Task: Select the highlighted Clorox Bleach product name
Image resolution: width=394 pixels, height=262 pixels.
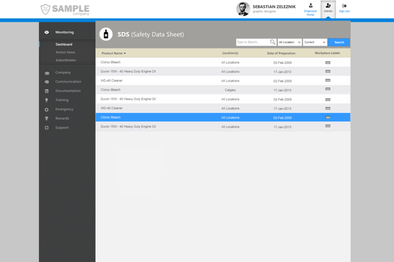Action: tap(111, 117)
